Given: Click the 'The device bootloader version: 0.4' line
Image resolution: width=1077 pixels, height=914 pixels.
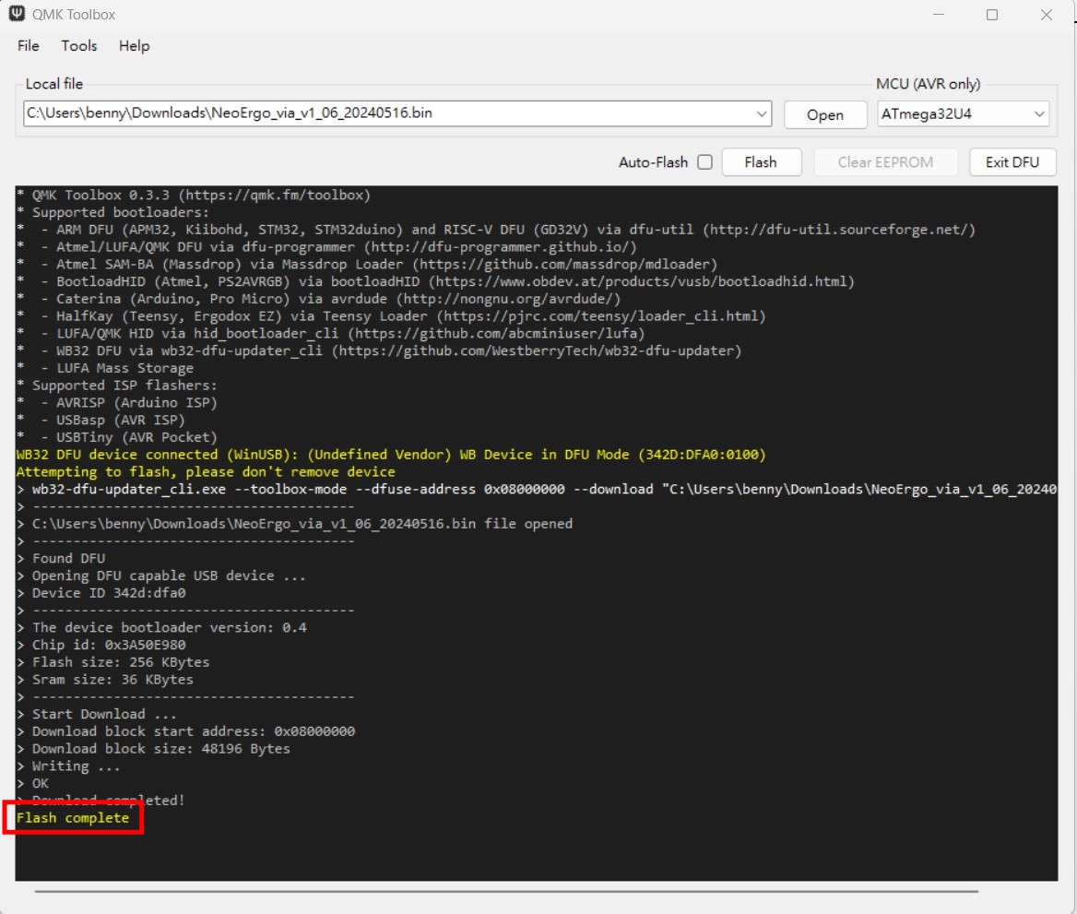Looking at the screenshot, I should coord(162,627).
